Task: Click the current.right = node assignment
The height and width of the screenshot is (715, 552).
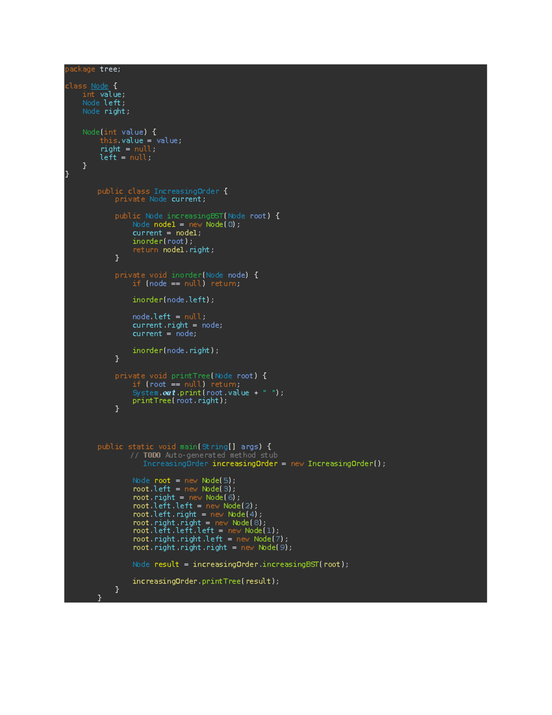Action: [x=178, y=325]
